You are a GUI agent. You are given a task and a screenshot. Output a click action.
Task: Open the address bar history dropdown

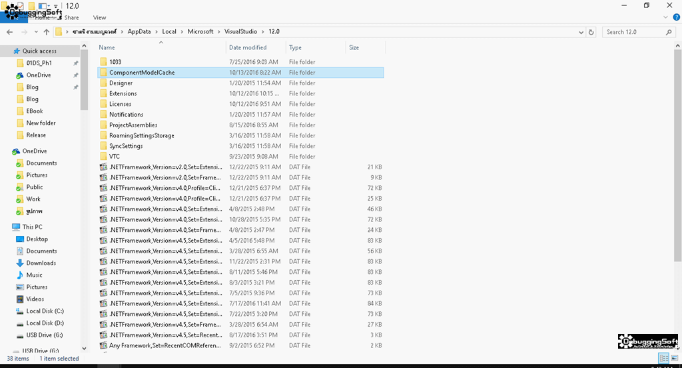[x=581, y=32]
